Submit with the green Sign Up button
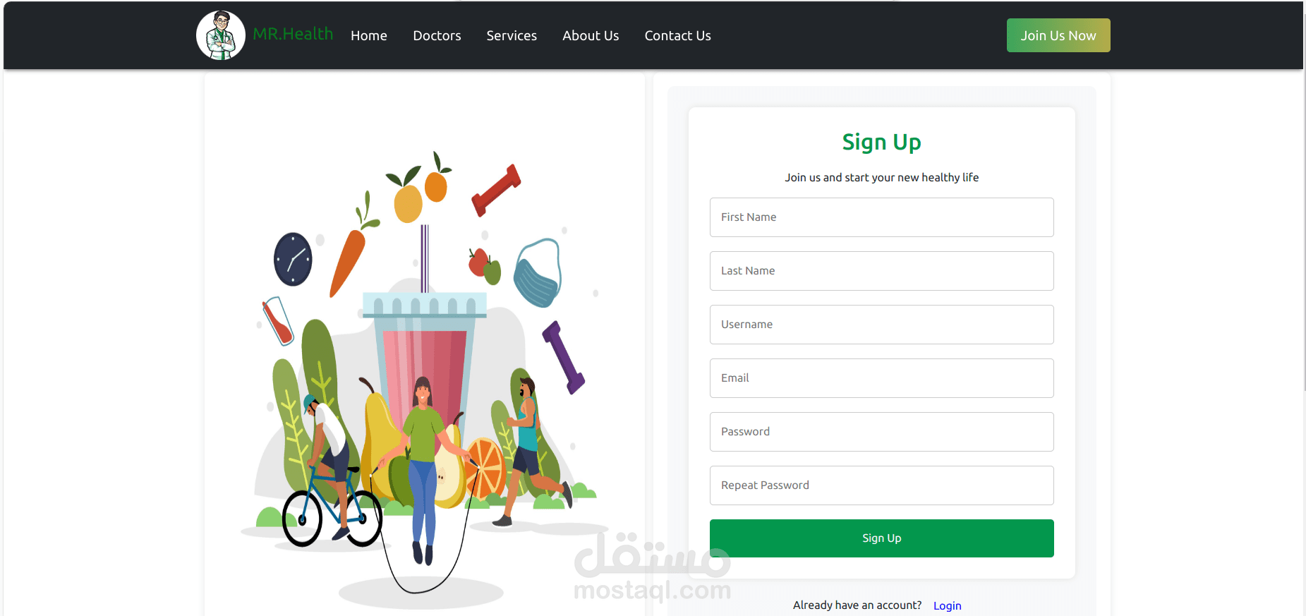The width and height of the screenshot is (1306, 616). [882, 538]
